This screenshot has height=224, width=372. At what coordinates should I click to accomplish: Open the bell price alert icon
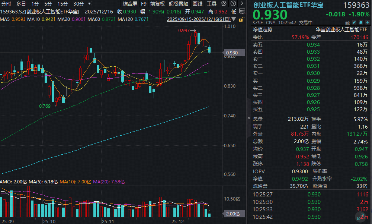(x=360, y=22)
